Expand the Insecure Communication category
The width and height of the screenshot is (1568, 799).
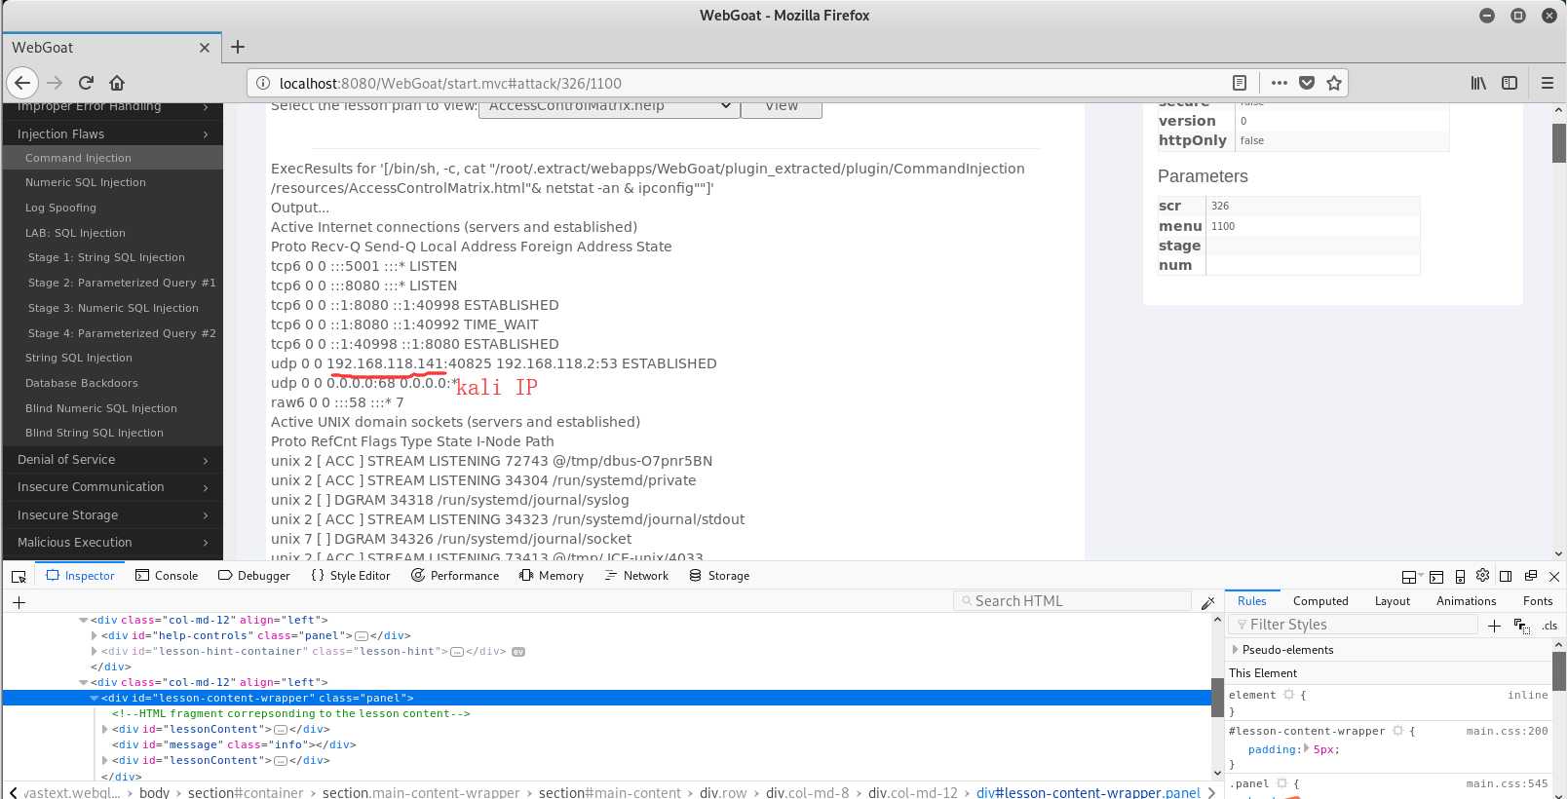(112, 486)
